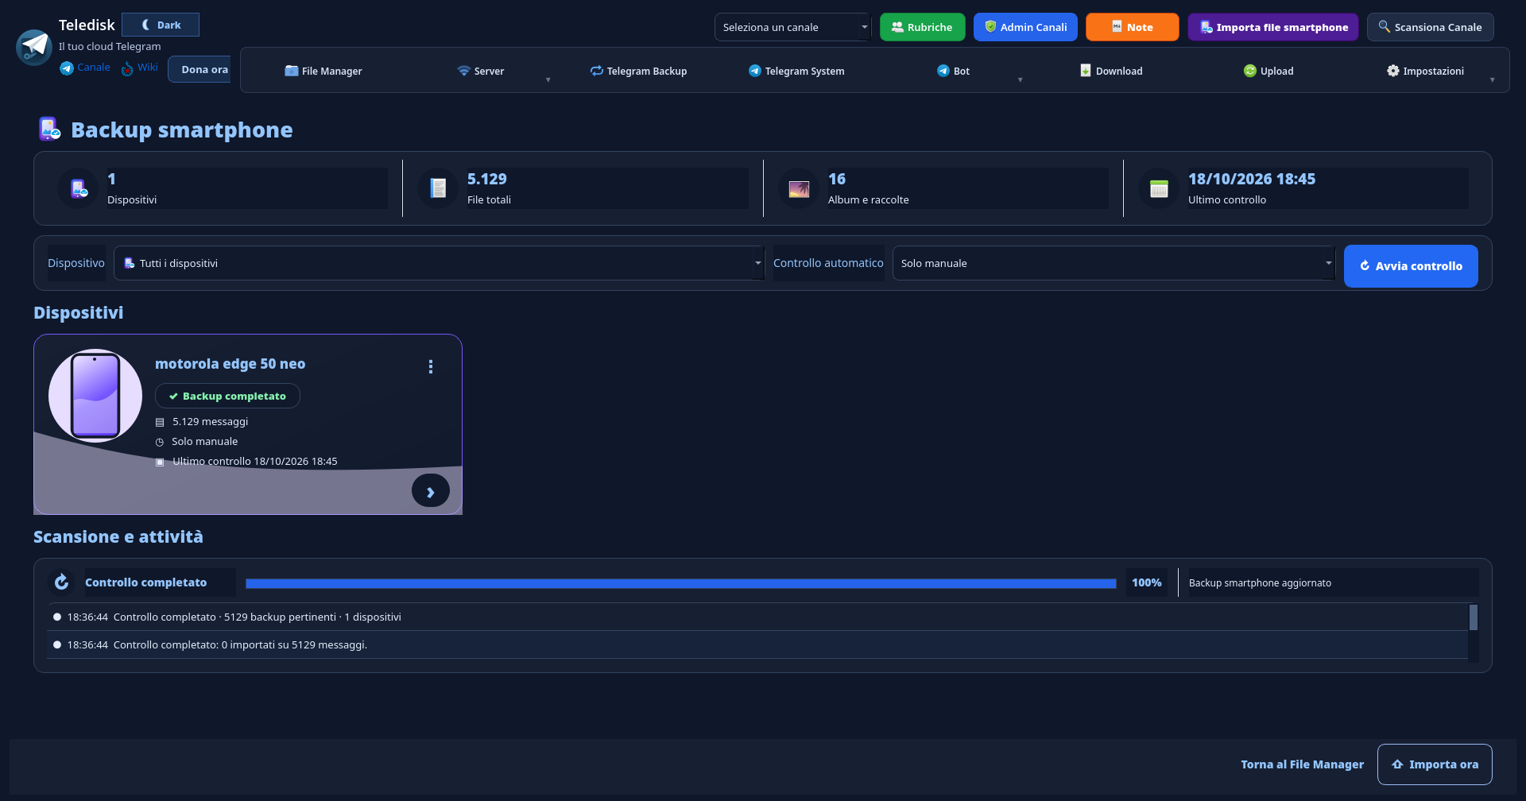Screen dimensions: 1526x801
Task: Toggle the Dark theme switch
Action: point(161,25)
